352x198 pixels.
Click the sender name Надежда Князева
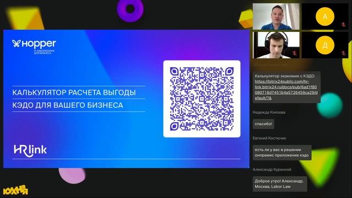point(269,112)
